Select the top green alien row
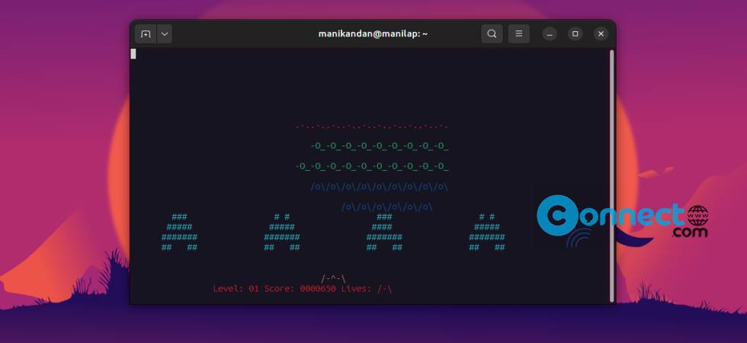The image size is (747, 343). [379, 146]
